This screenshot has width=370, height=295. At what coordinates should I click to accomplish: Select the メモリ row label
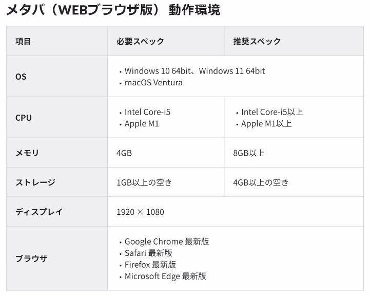(27, 153)
